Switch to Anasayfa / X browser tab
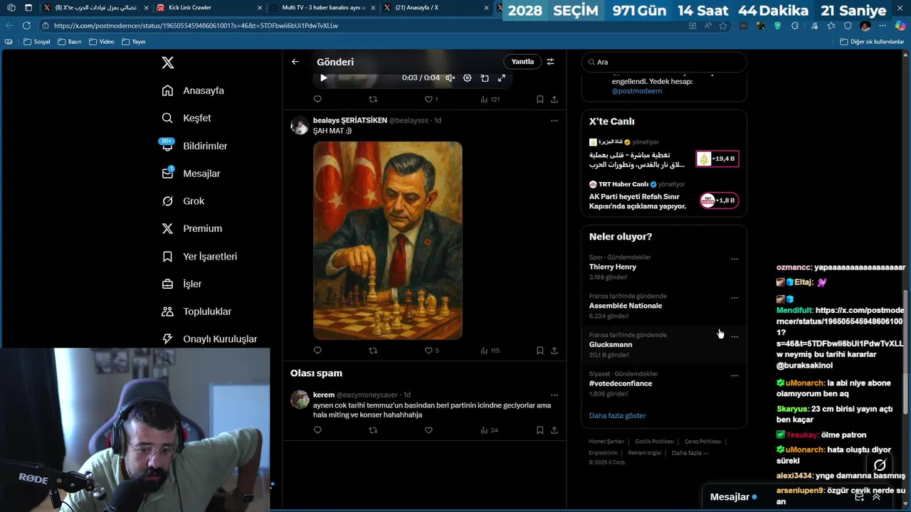 (x=436, y=8)
